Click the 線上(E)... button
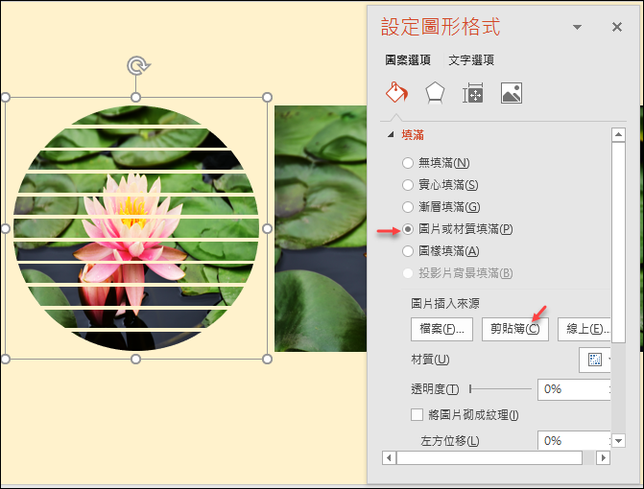Image resolution: width=644 pixels, height=489 pixels. [x=584, y=329]
